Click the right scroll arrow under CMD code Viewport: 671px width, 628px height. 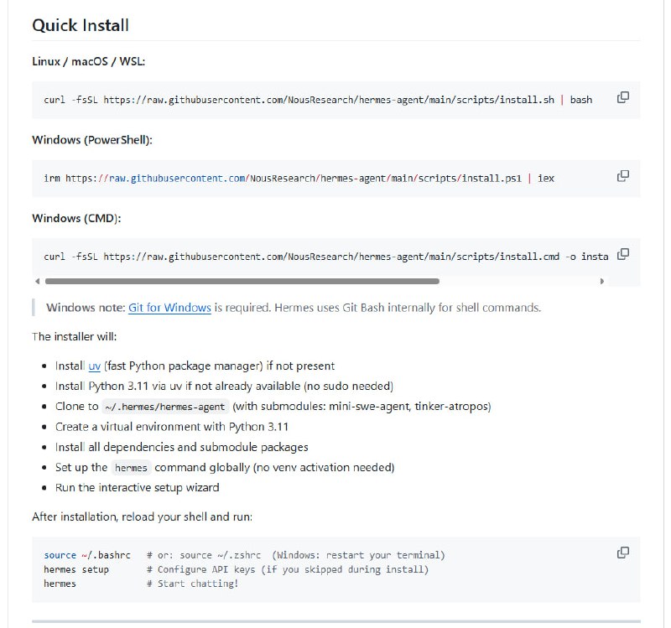[602, 282]
